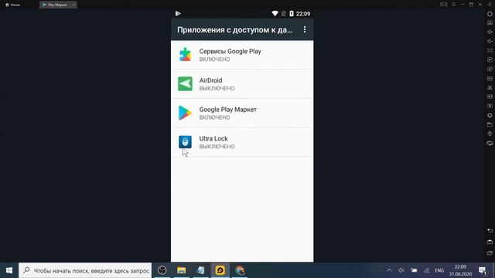
Task: Click the page title Приложения с доступом к да...
Action: pyautogui.click(x=235, y=30)
